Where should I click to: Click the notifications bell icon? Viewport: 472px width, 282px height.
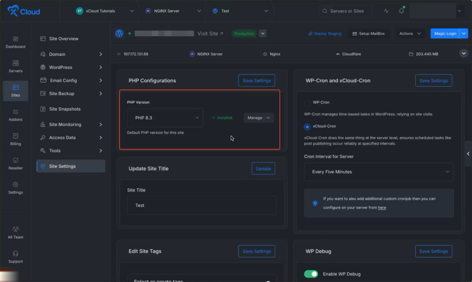(x=401, y=11)
